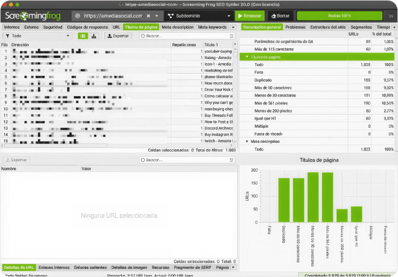Open the Detalles de URL bottom tab
398x277 pixels.
(x=19, y=267)
